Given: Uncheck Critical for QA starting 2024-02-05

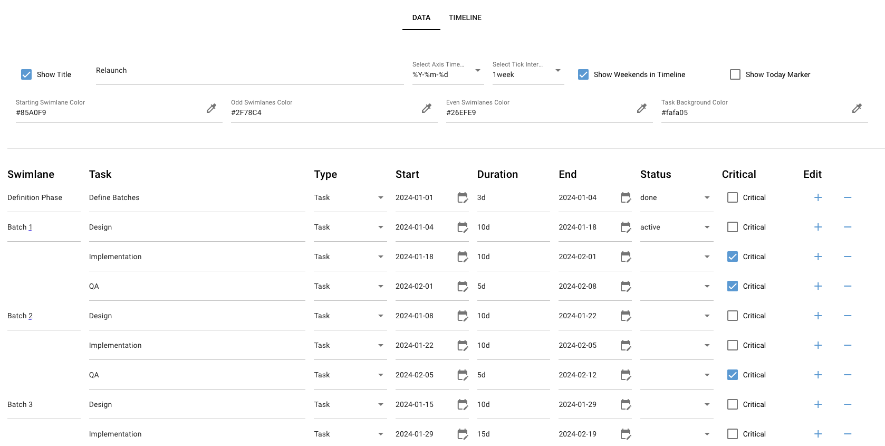Looking at the screenshot, I should coord(733,375).
